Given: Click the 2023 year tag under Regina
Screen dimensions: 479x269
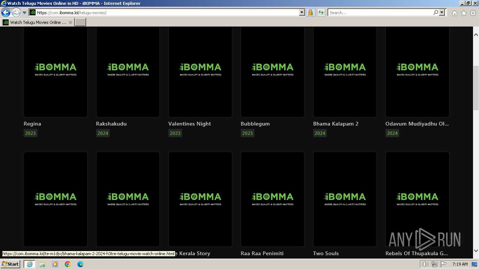Looking at the screenshot, I should 30,133.
